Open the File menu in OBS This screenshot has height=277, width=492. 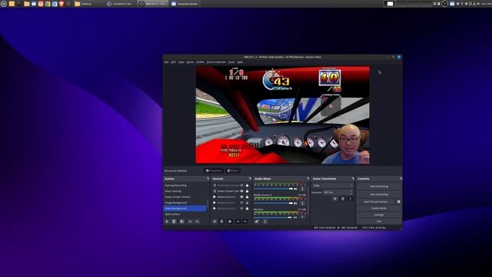tap(167, 62)
